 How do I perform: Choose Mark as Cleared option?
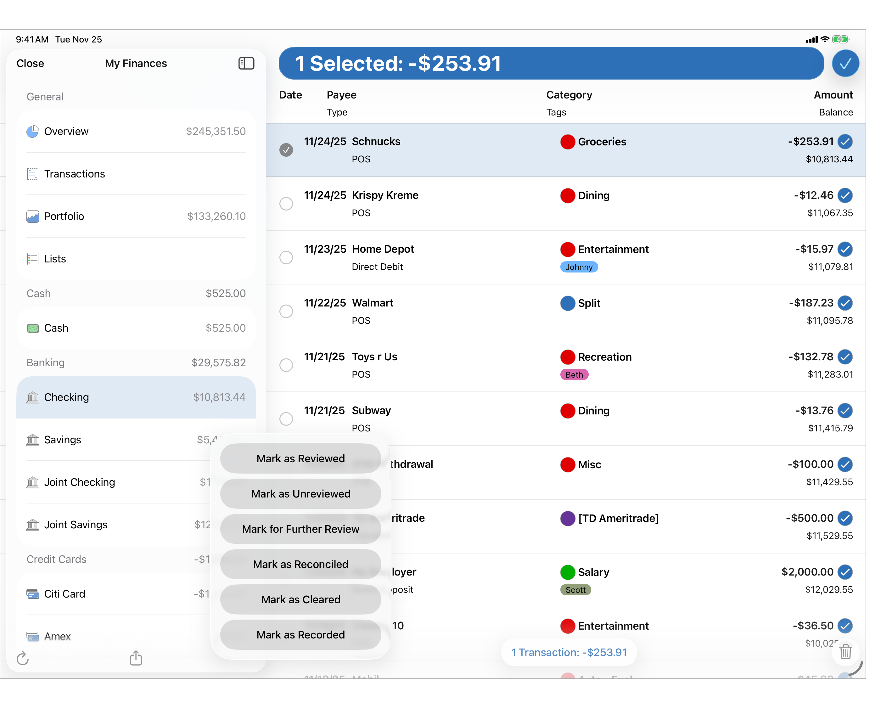pos(300,599)
